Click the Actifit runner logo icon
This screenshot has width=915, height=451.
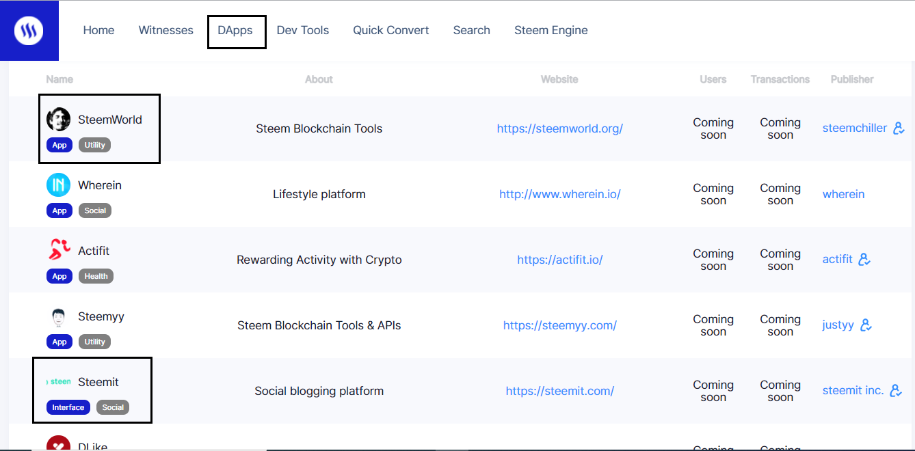[x=59, y=250]
